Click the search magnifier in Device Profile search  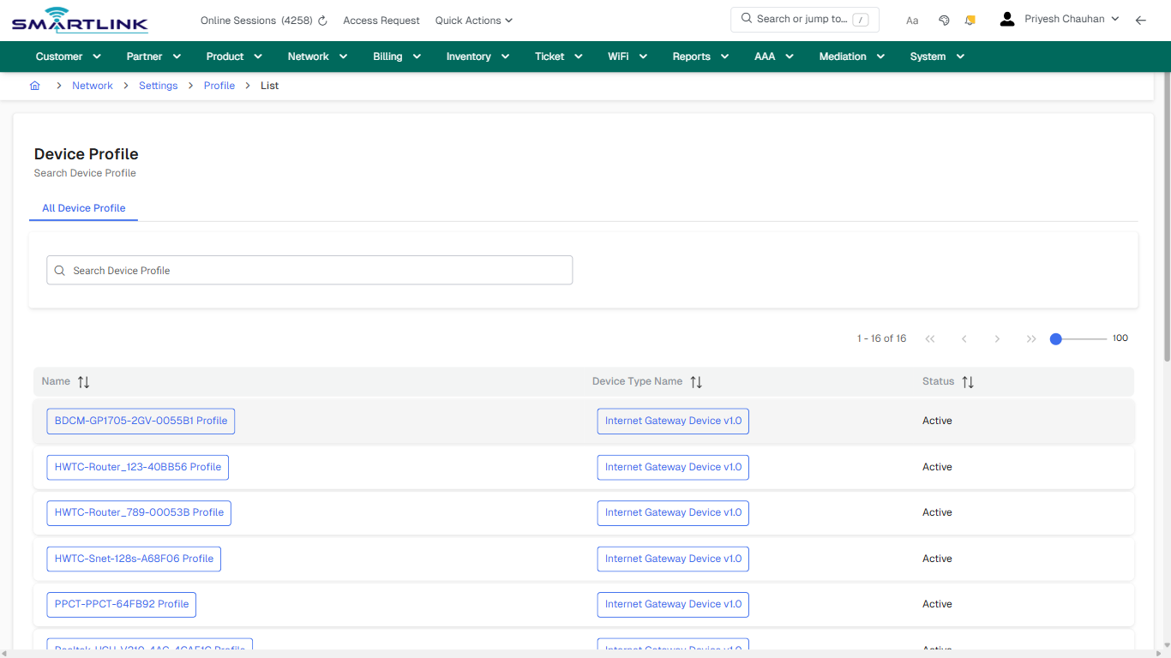point(59,270)
